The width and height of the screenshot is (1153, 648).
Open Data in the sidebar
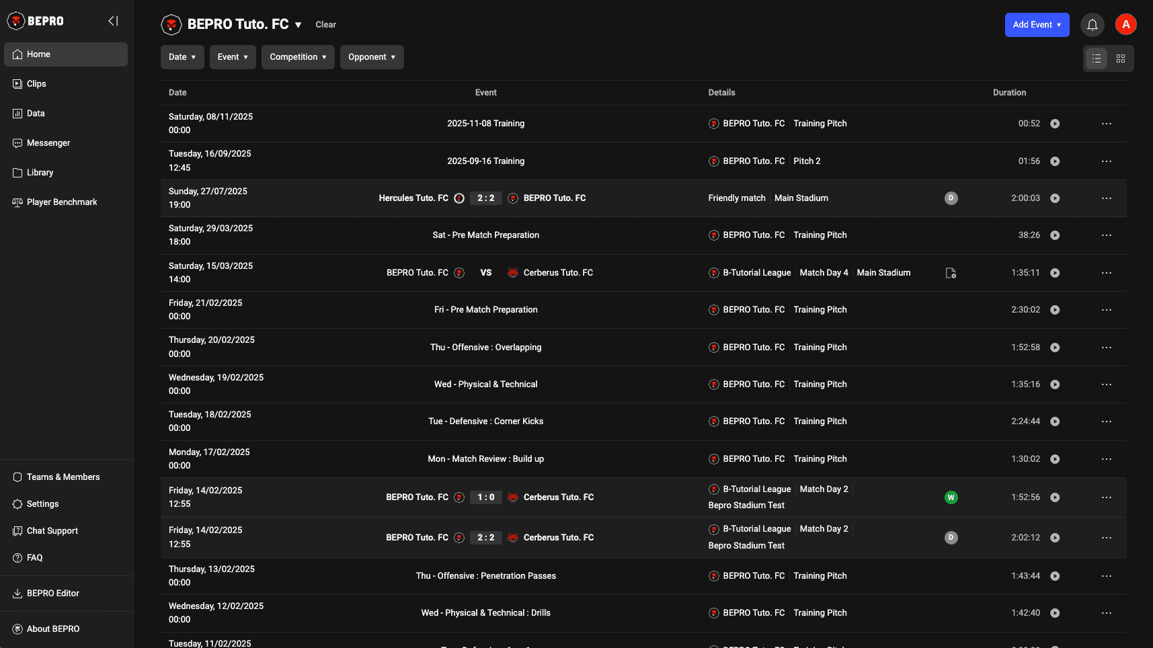(x=66, y=114)
